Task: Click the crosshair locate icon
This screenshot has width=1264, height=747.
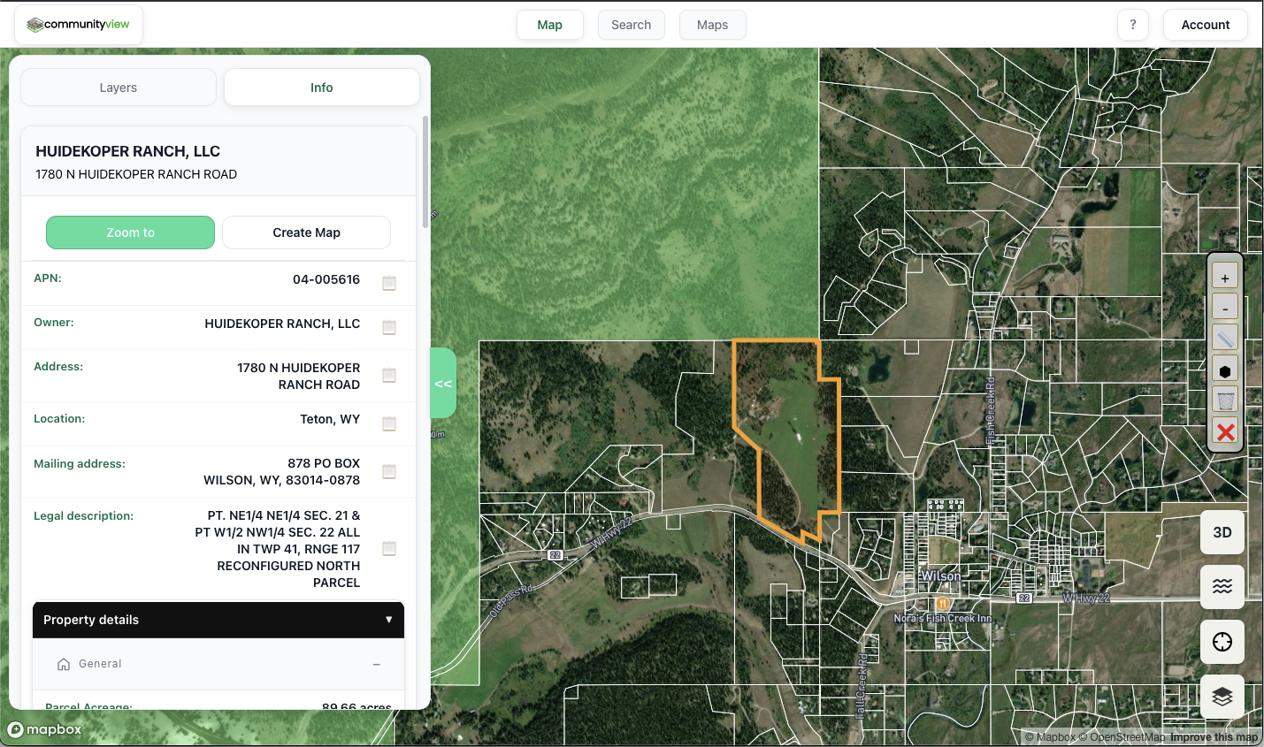Action: pos(1222,642)
